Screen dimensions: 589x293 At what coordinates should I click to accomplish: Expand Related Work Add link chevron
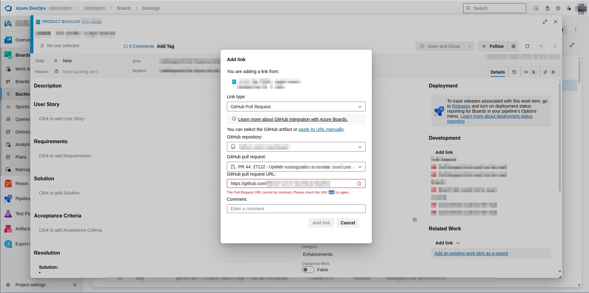pos(458,243)
